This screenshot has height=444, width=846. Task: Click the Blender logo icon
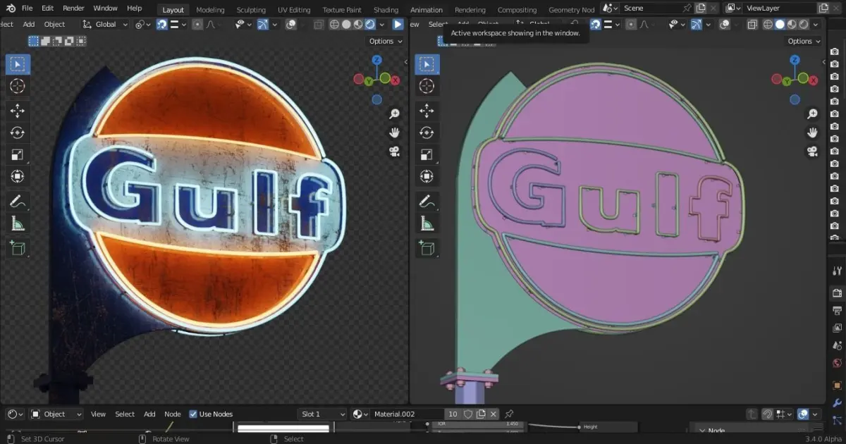tap(9, 8)
